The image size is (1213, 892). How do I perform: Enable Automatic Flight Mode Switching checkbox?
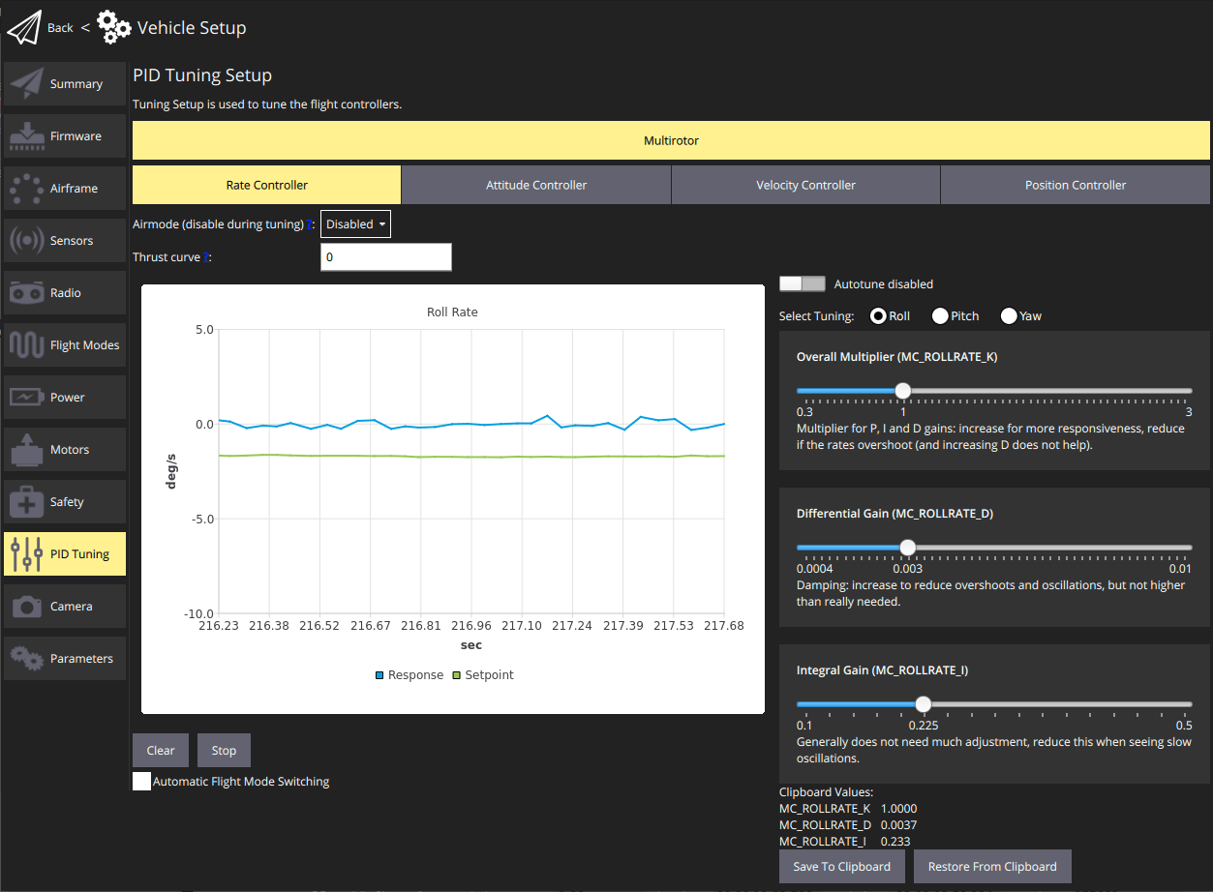tap(142, 782)
